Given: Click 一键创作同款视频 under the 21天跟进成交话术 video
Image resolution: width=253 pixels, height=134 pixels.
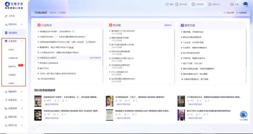Looking at the screenshot, I should click(x=194, y=104).
